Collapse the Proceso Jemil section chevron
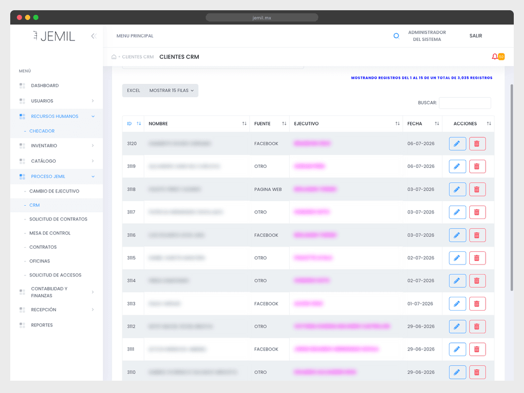This screenshot has height=393, width=524. 93,177
